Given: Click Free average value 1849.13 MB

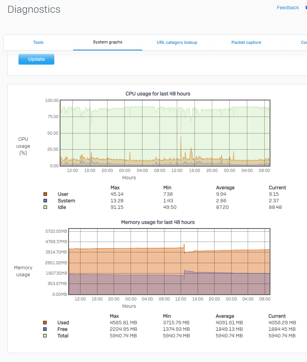Looking at the screenshot, I should point(229,329).
